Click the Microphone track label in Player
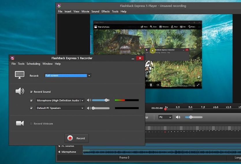 coord(69,152)
